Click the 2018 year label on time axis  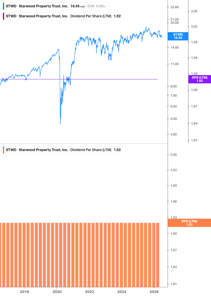click(x=24, y=292)
